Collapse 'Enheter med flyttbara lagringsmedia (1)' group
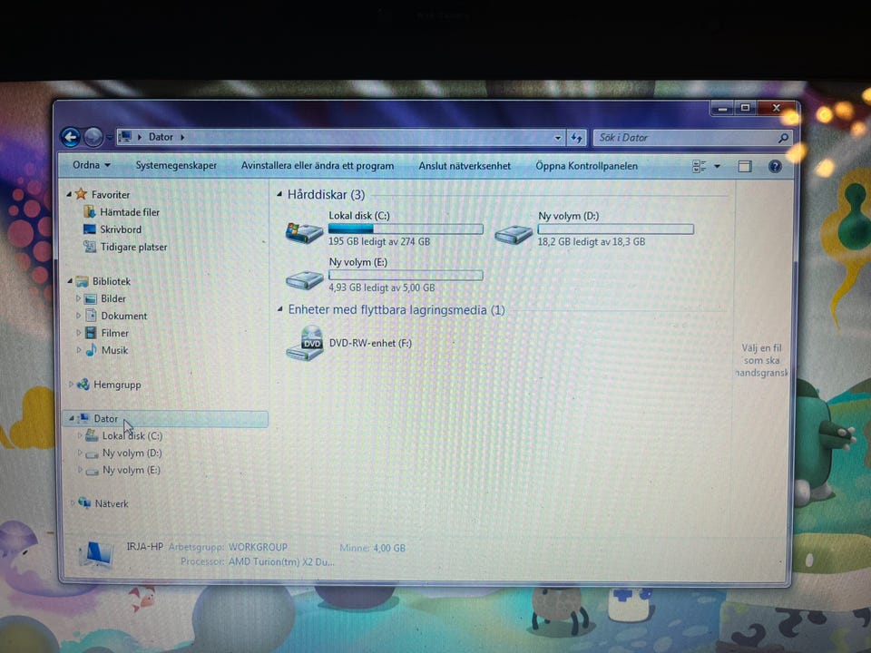This screenshot has width=871, height=653. [x=280, y=309]
